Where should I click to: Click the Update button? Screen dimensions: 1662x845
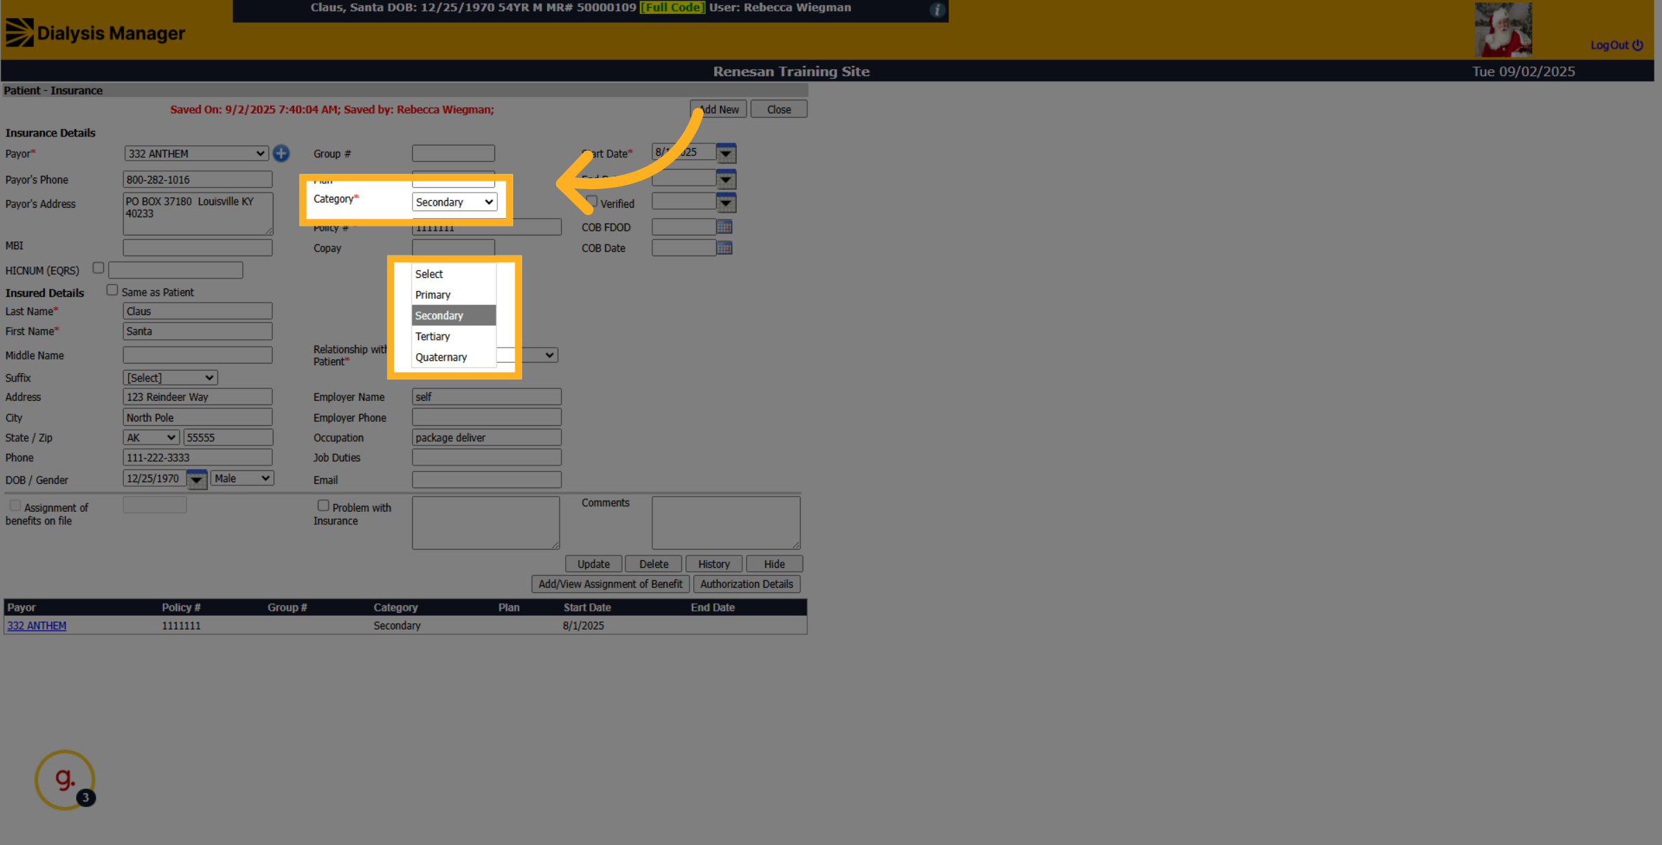[593, 564]
